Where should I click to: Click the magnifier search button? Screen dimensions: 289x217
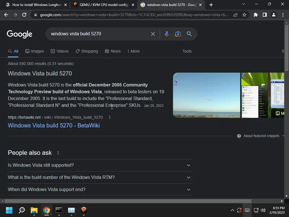(189, 34)
